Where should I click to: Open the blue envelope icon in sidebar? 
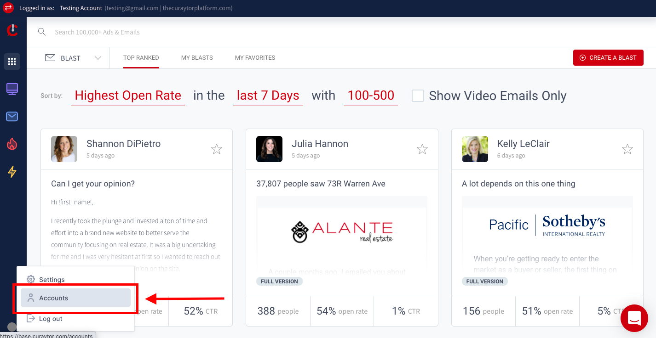coord(12,117)
